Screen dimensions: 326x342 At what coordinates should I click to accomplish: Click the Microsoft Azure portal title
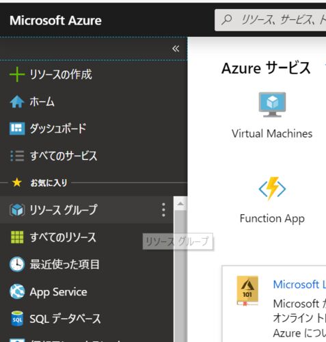pyautogui.click(x=55, y=21)
